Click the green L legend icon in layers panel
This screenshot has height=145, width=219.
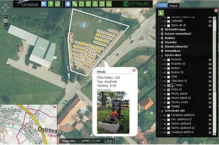coord(161,13)
